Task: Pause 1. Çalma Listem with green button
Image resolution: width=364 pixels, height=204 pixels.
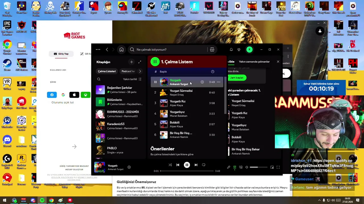Action: click(x=155, y=61)
